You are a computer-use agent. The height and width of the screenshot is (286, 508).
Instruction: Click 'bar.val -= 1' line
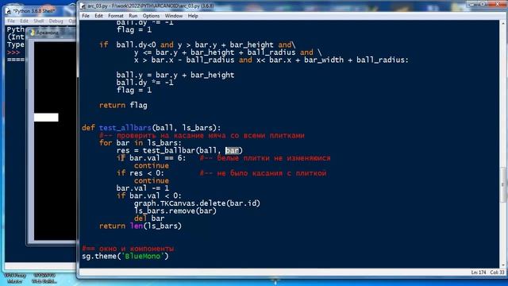[x=143, y=188]
